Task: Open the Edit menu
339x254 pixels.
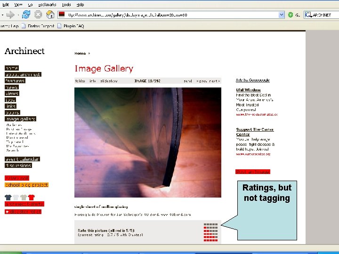Action: click(5, 5)
